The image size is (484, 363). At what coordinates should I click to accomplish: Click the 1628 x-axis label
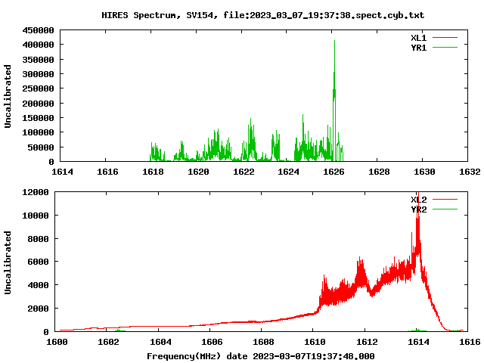pos(379,172)
